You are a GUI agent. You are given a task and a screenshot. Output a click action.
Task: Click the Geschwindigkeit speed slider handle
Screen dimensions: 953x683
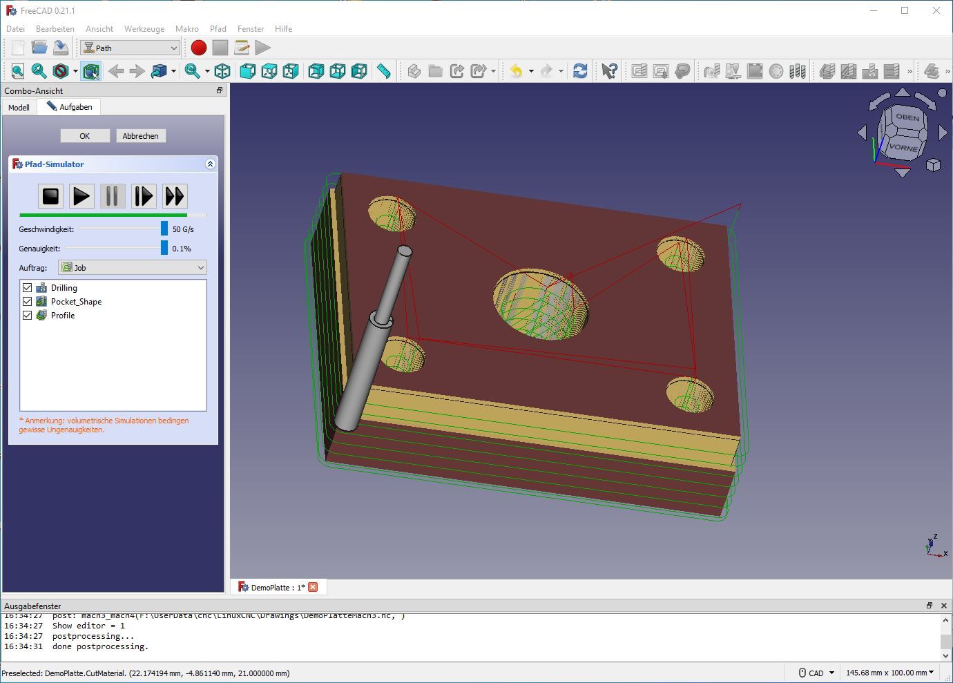click(x=164, y=229)
